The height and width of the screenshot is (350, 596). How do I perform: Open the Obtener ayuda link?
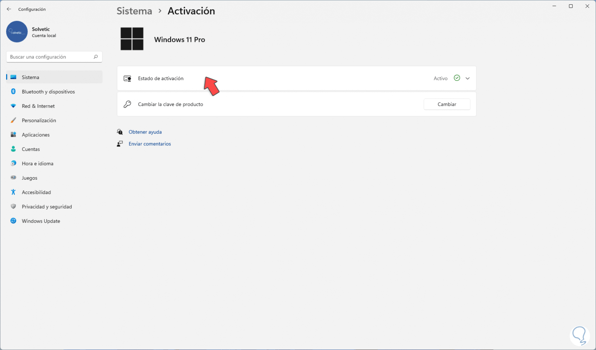pos(145,132)
